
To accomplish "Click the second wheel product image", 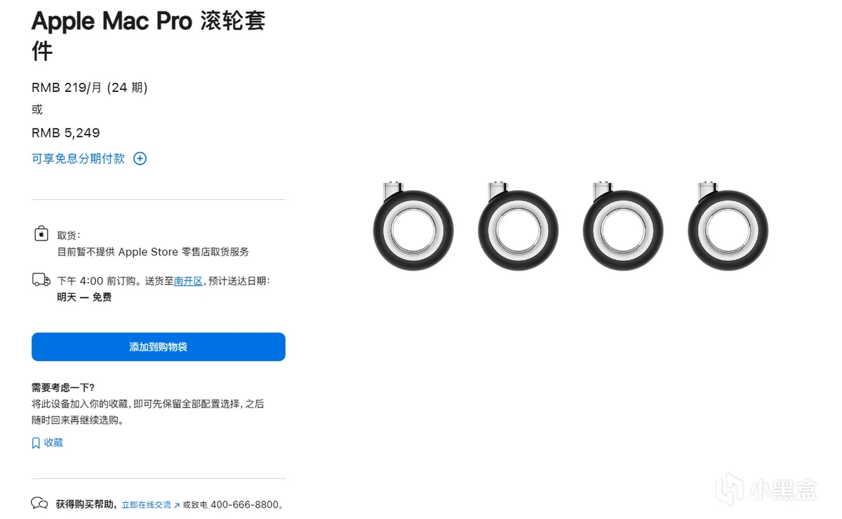I will coord(518,226).
